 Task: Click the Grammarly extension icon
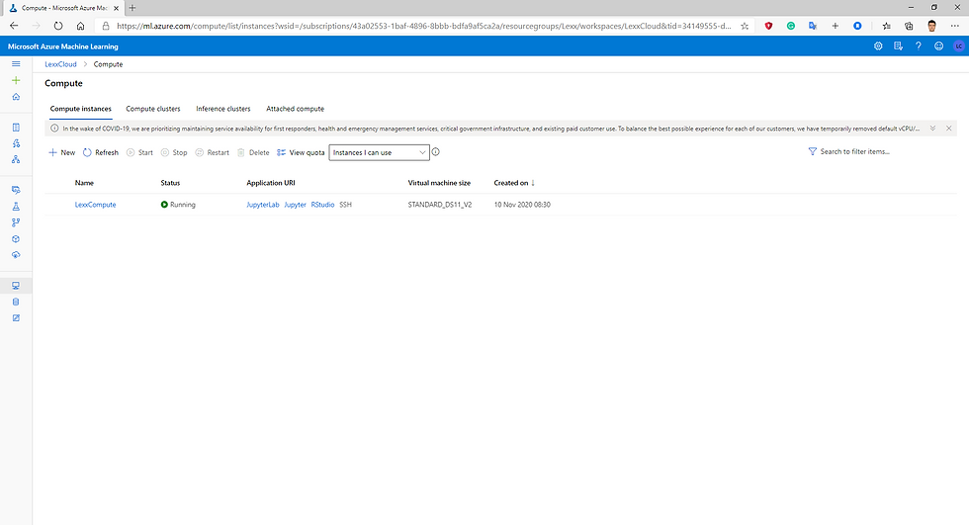[x=791, y=26]
